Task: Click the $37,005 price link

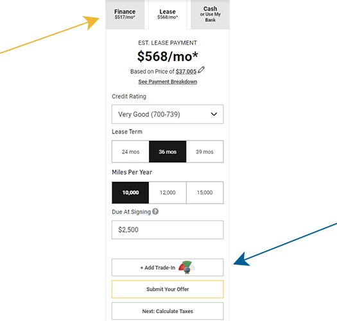Action: coord(186,71)
